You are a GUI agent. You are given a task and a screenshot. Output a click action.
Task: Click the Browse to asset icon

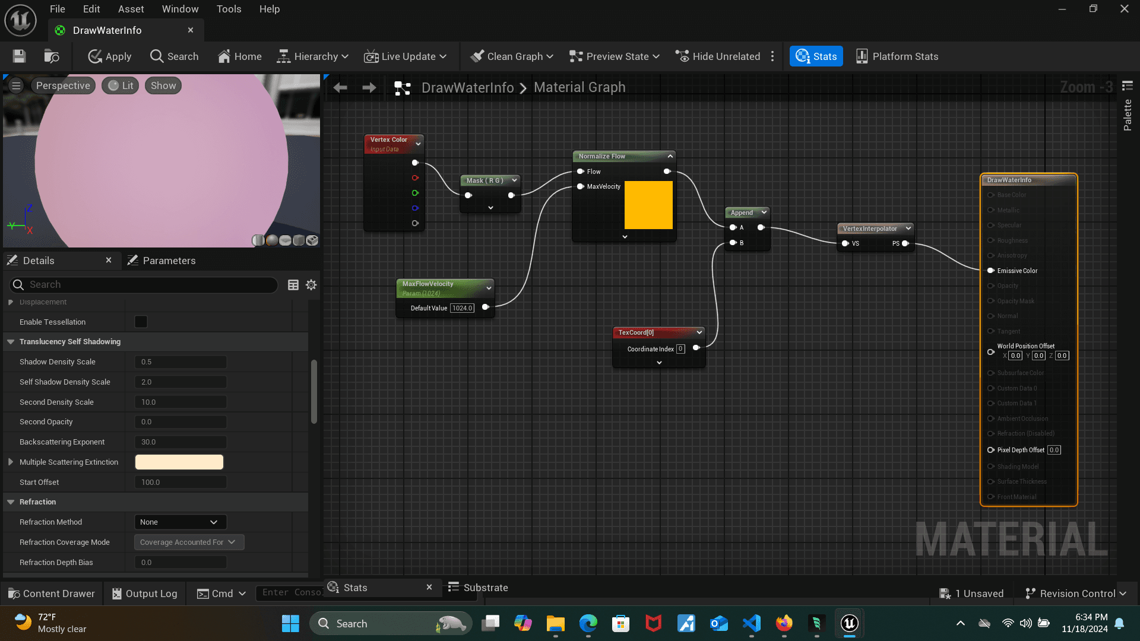click(x=52, y=56)
